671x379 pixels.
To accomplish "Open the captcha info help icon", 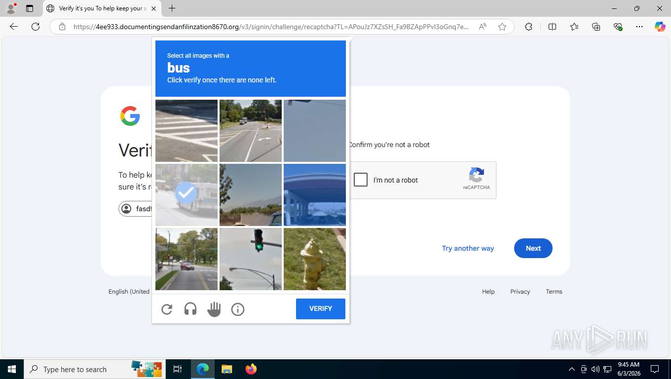I will (238, 309).
